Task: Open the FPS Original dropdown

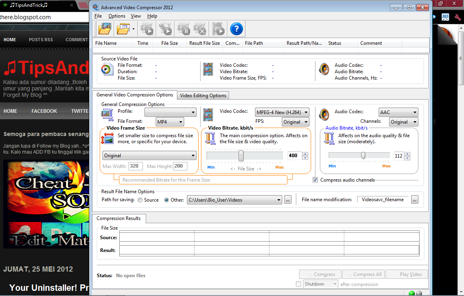Action: coord(295,122)
